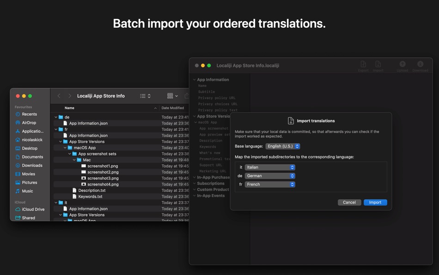
Task: Collapse the de folder in Finder
Action: tap(56, 117)
